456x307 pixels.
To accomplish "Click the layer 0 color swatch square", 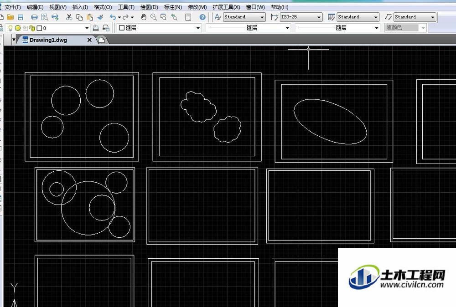I will (x=40, y=28).
